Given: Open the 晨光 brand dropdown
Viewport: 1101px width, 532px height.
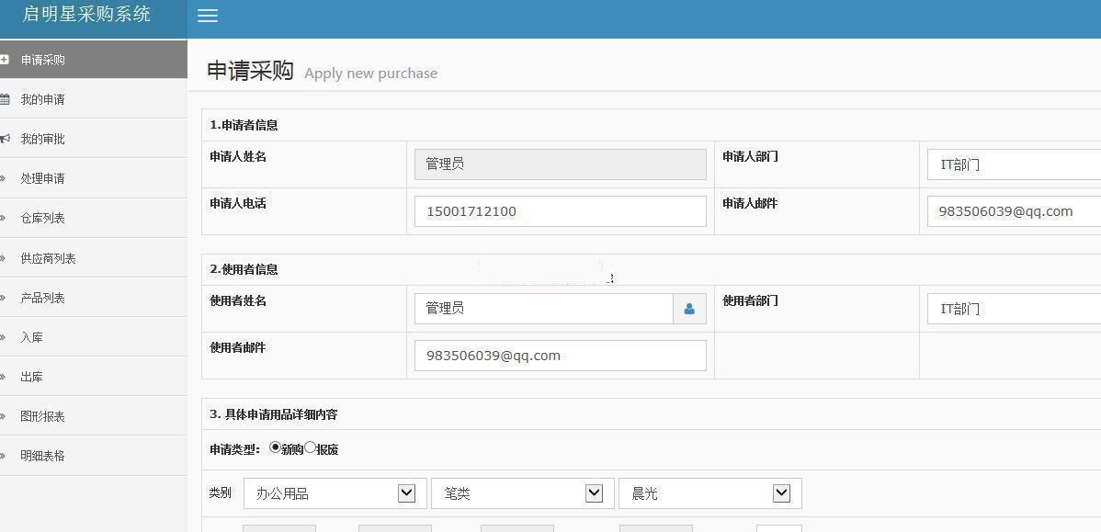Looking at the screenshot, I should pos(709,493).
